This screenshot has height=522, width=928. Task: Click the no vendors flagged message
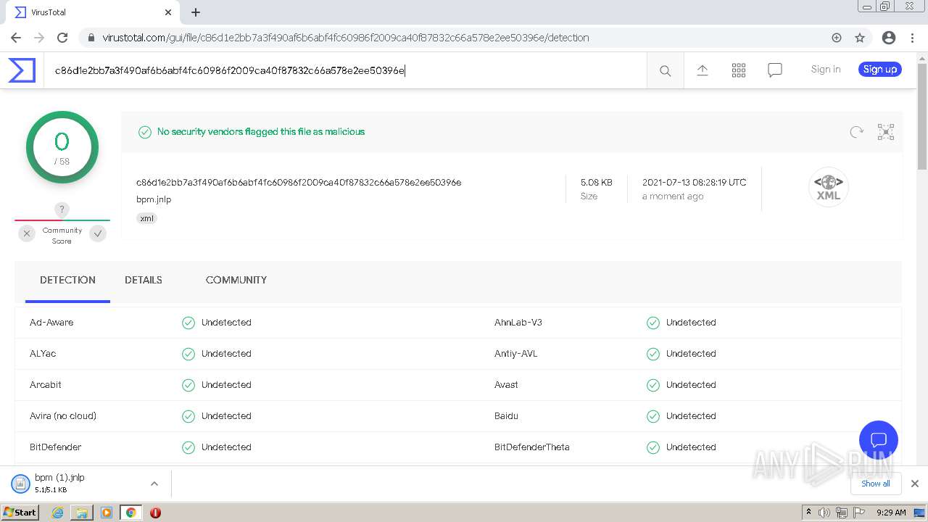point(261,132)
